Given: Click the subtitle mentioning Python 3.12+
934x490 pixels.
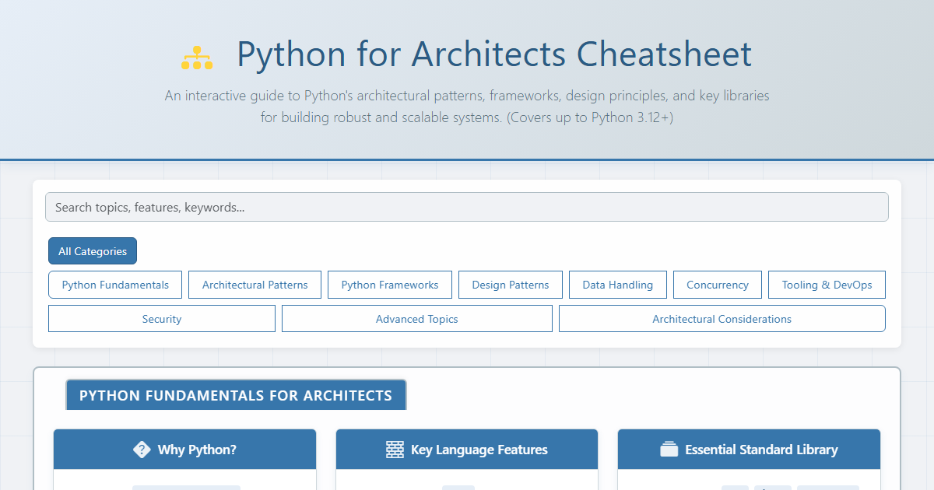Looking at the screenshot, I should point(467,107).
